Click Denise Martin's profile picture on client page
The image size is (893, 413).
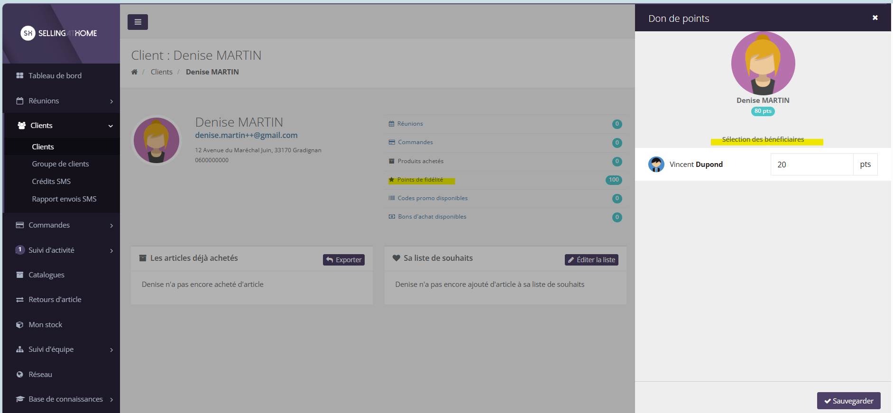tap(157, 140)
